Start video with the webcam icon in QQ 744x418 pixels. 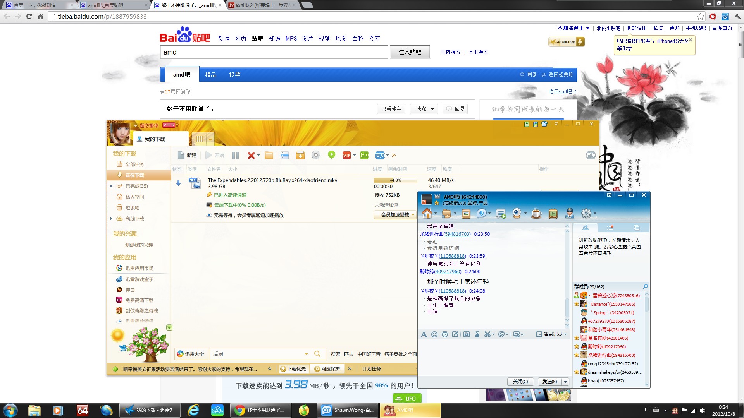(x=517, y=213)
